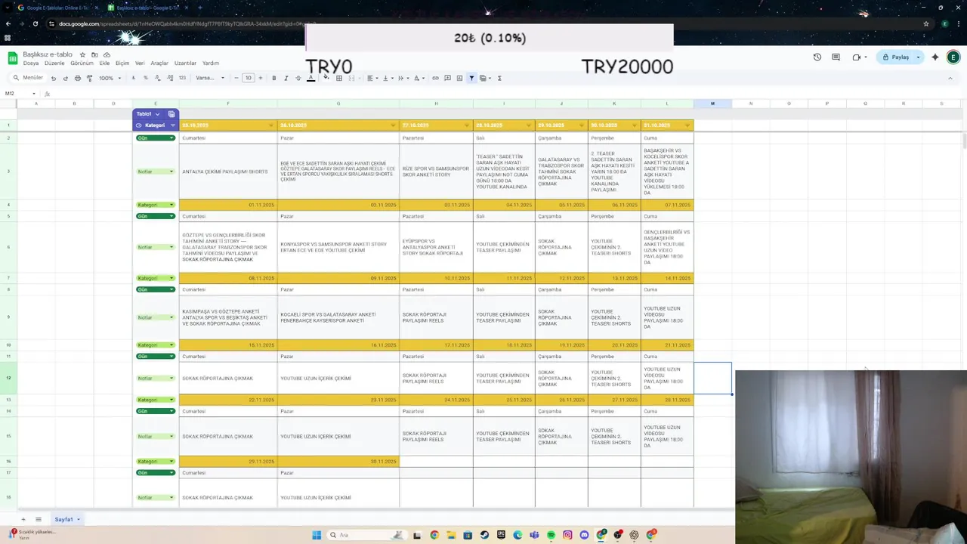Open the comments panel icon
This screenshot has height=544, width=967.
[x=836, y=57]
